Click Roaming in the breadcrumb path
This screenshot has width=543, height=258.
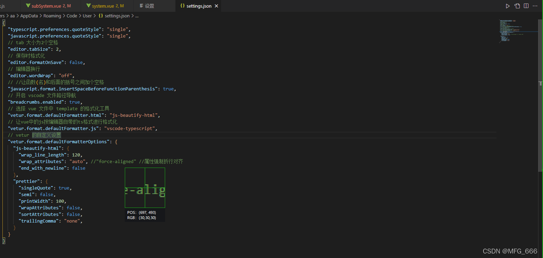click(52, 16)
